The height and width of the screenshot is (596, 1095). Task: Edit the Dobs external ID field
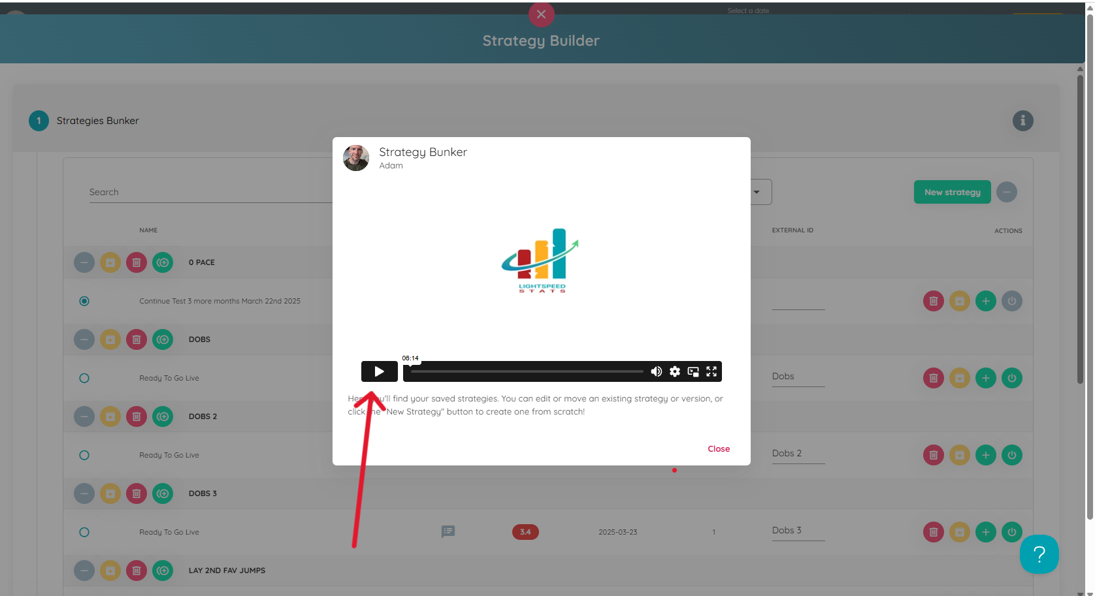[x=798, y=377]
